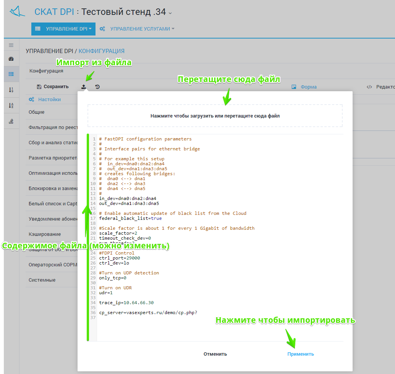Open the numeric sort icon in sidebar

[x=11, y=90]
